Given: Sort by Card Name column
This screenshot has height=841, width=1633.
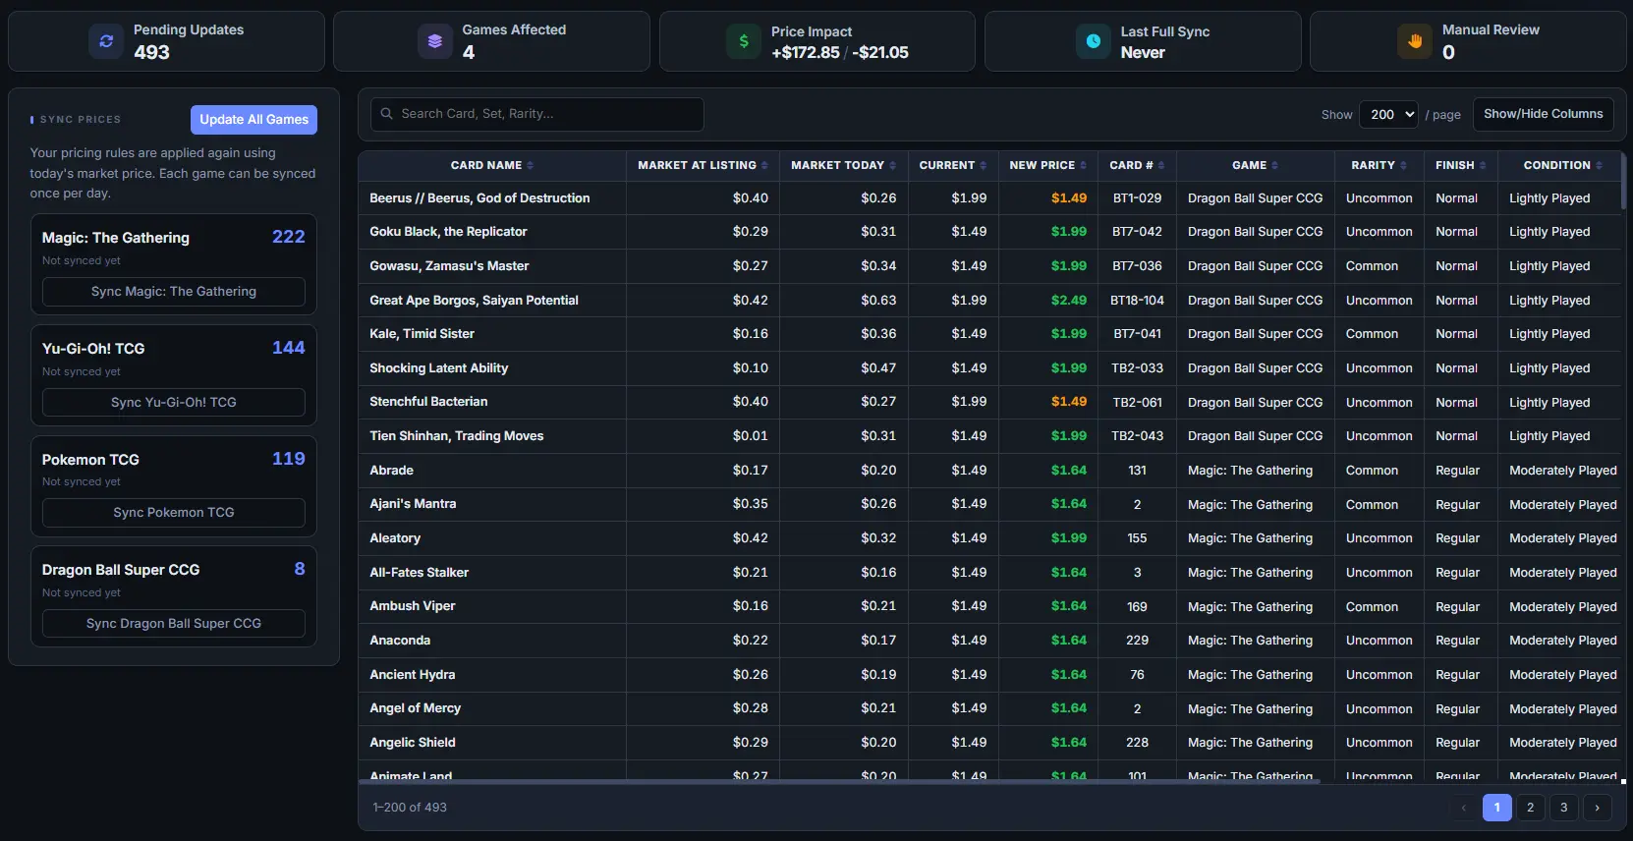Looking at the screenshot, I should 492,165.
